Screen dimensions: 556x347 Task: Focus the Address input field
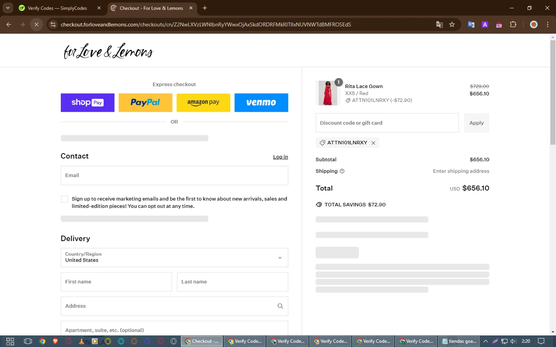174,306
